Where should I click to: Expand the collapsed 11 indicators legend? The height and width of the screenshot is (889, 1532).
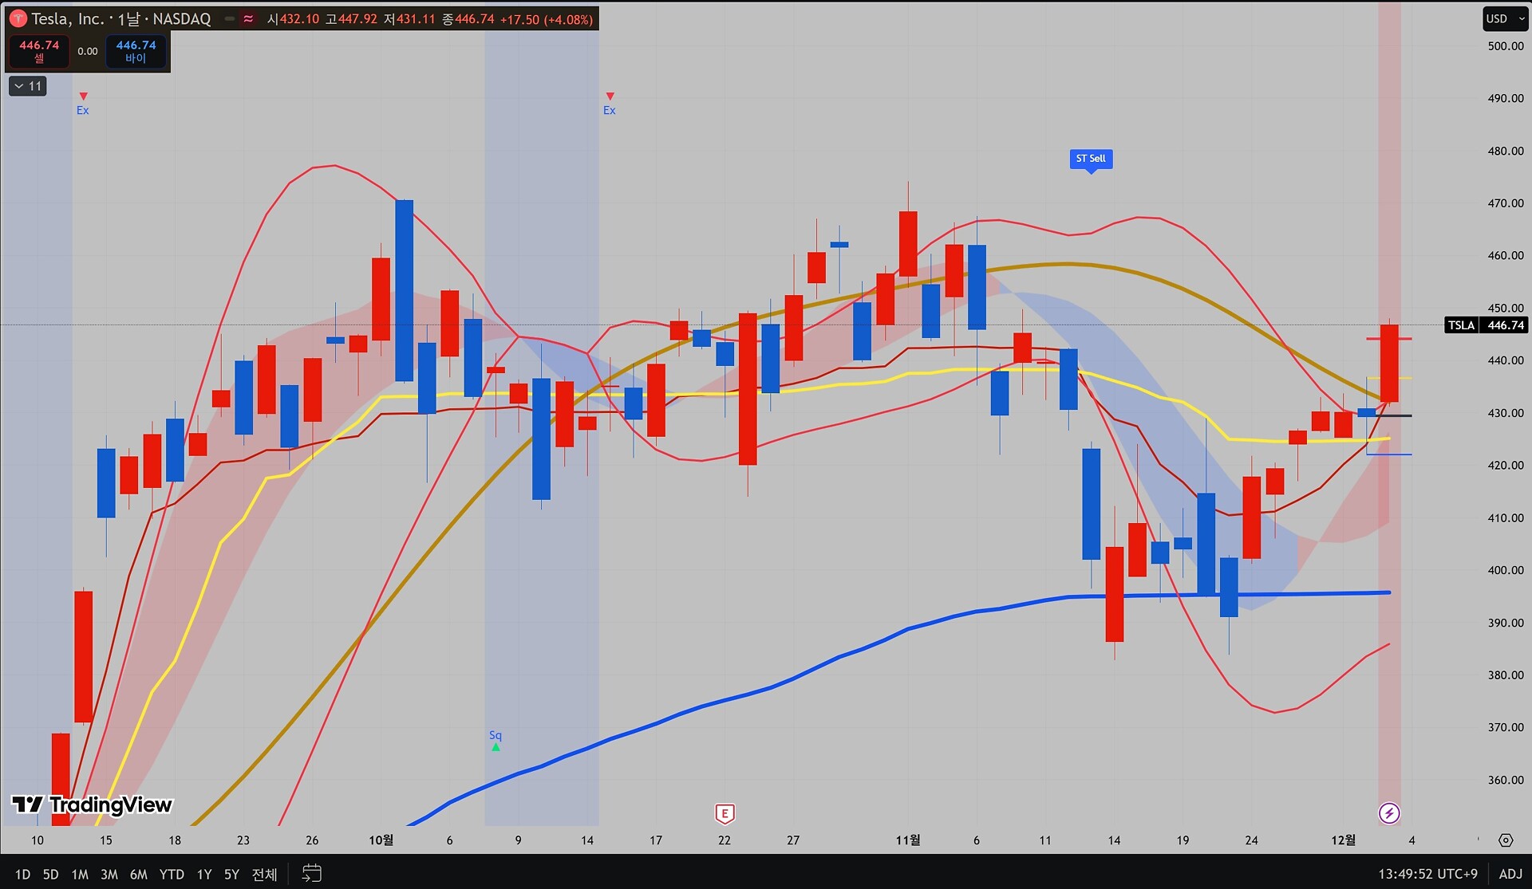pos(28,86)
